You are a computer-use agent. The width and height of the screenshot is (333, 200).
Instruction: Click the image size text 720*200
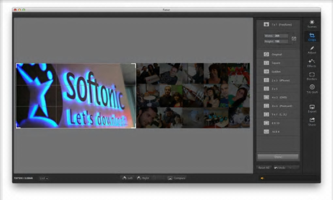click(x=23, y=178)
